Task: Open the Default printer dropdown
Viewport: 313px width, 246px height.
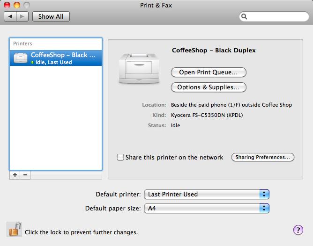Action: coord(206,194)
